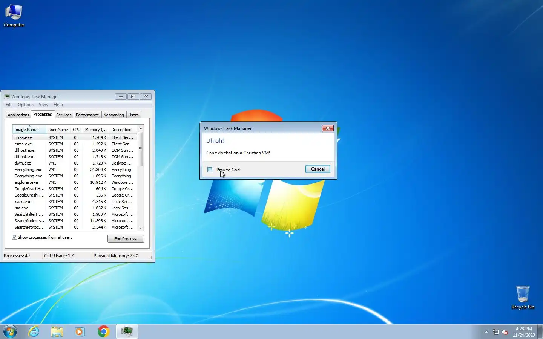Sort by Description column header
The height and width of the screenshot is (339, 543).
[123, 130]
